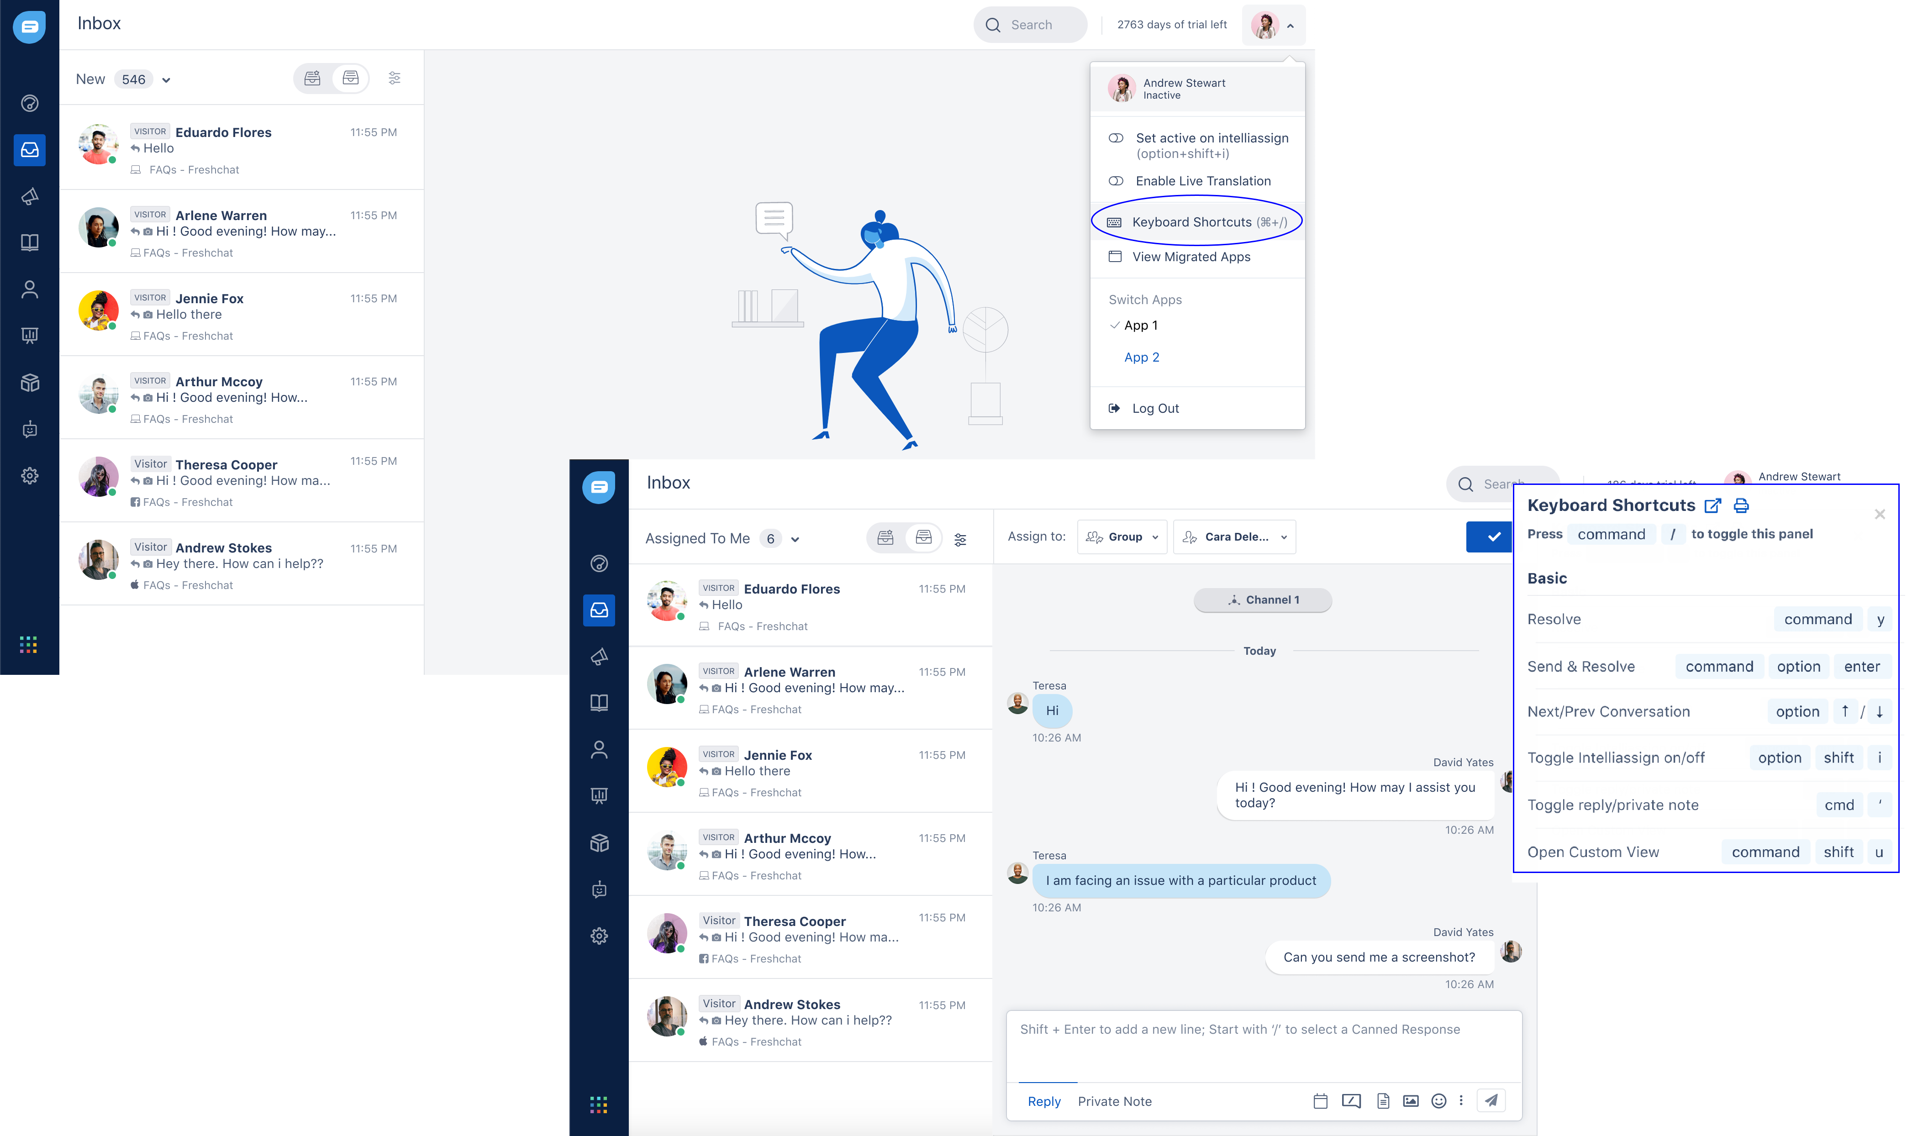Click the attach image icon in reply toolbar

click(x=1410, y=1101)
